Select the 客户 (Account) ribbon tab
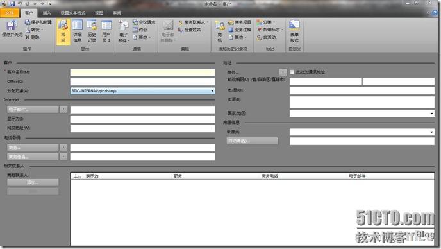The width and height of the screenshot is (441, 249). pyautogui.click(x=29, y=13)
